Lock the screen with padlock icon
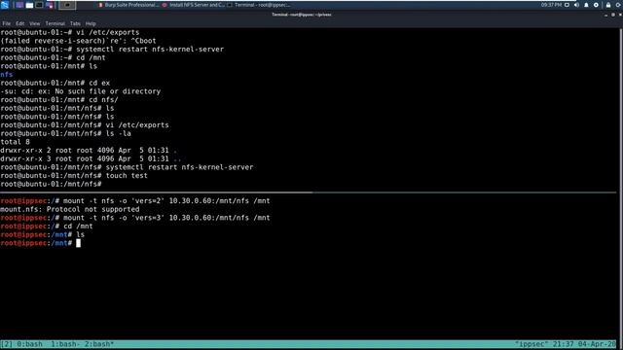Viewport: 623px width, 350px height. coord(607,5)
